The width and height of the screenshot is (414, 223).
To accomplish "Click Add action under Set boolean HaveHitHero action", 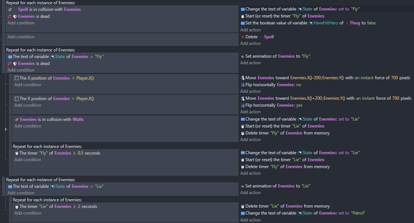I will click(250, 30).
